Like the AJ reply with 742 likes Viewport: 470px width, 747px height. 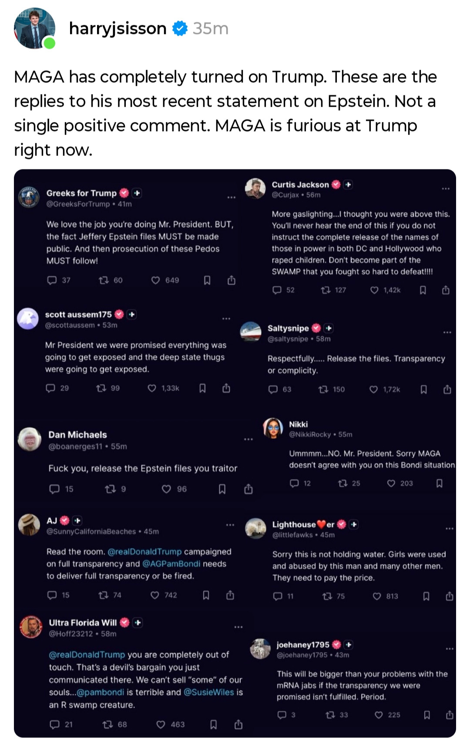pyautogui.click(x=155, y=595)
